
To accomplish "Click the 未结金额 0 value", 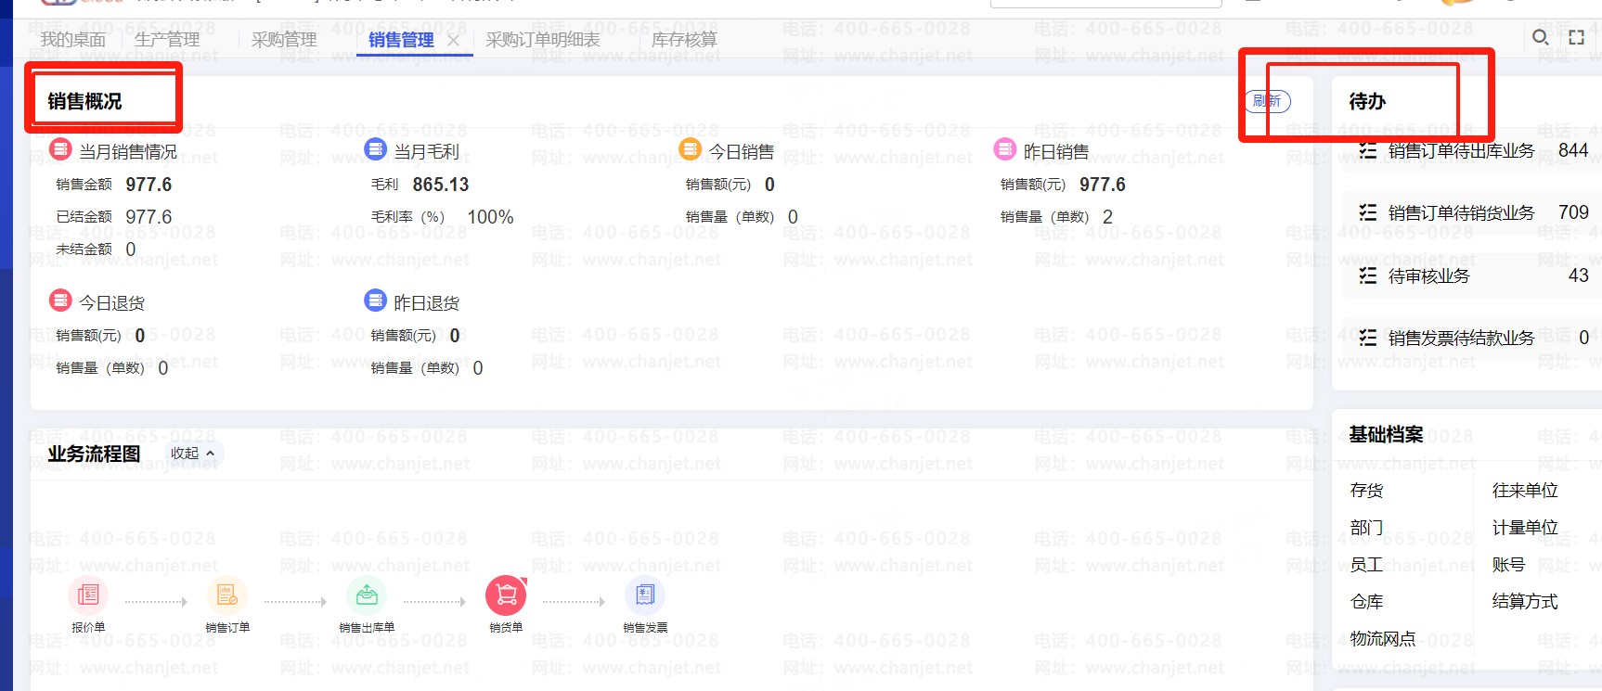I will tap(131, 250).
